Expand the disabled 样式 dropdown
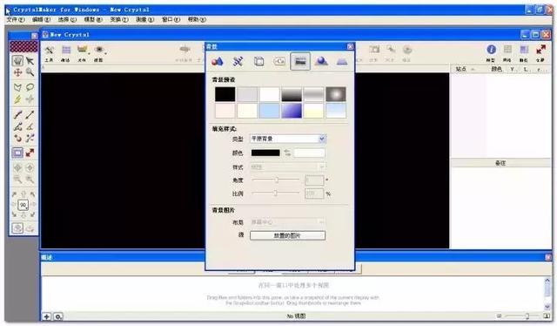Screen dimensions: 557x326 click(321, 167)
